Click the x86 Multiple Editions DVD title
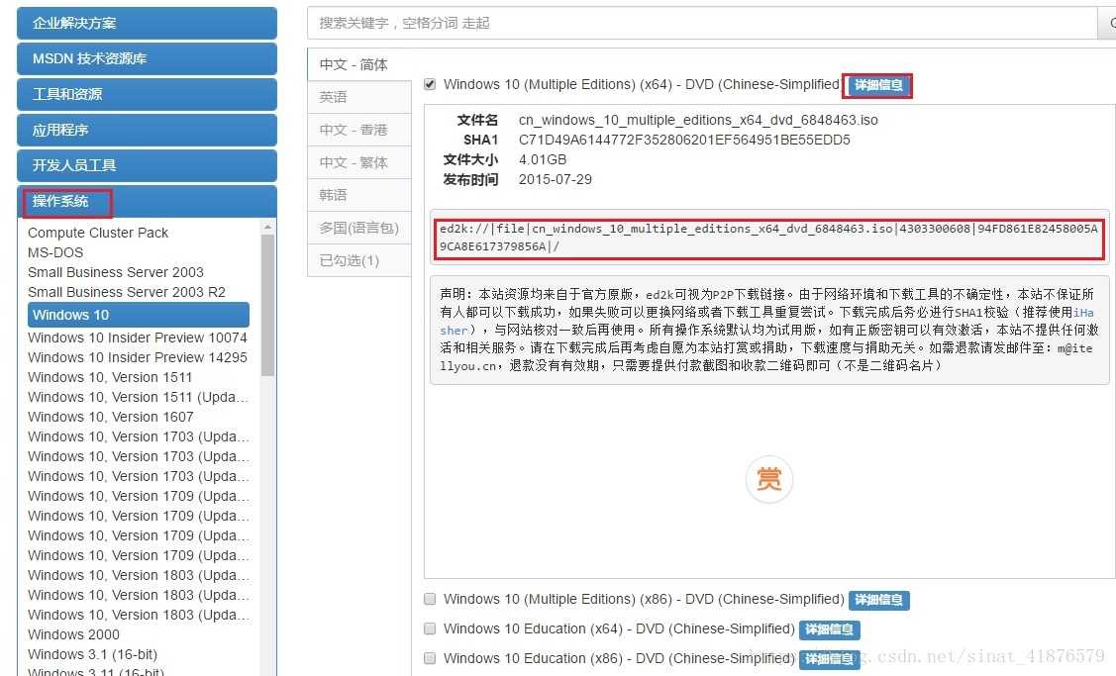 [644, 599]
